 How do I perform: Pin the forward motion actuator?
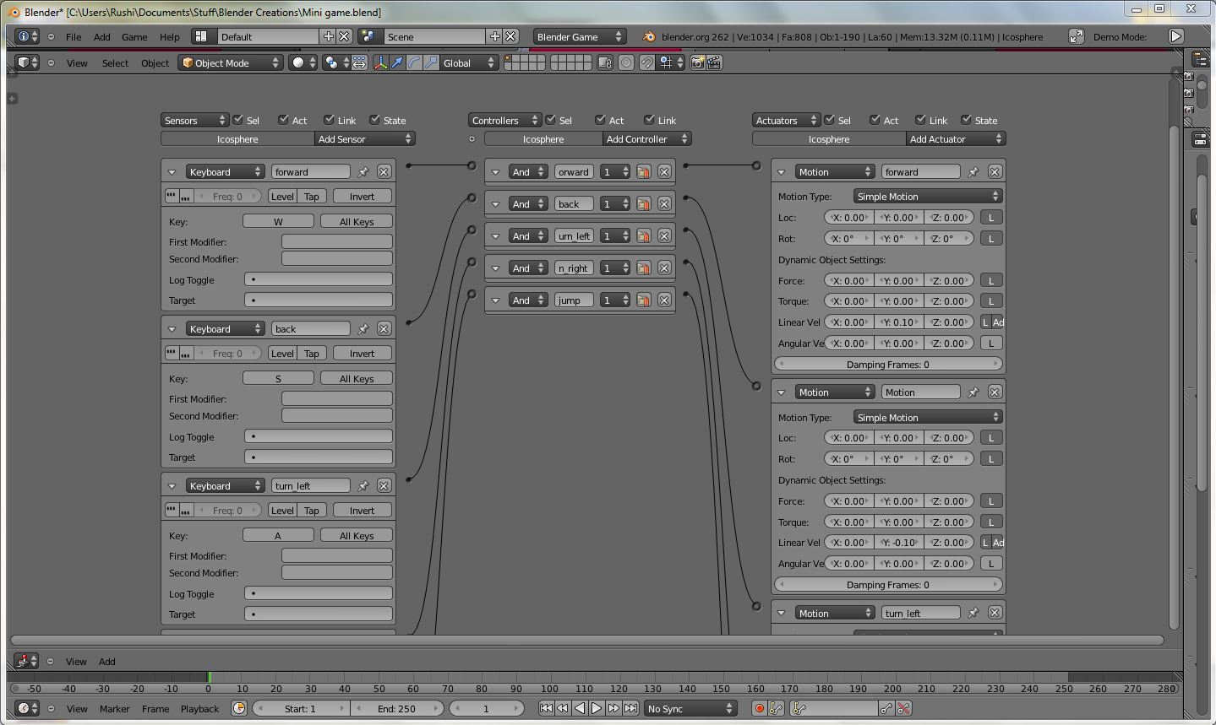pos(973,171)
